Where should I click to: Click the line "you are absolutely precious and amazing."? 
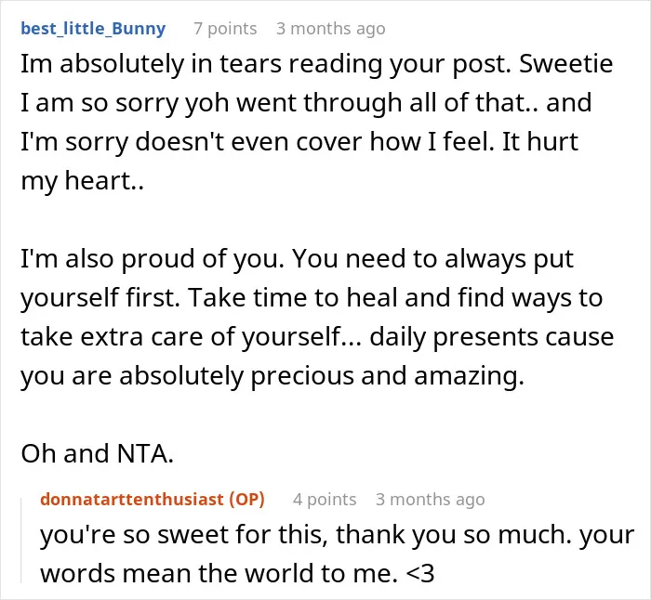[272, 376]
